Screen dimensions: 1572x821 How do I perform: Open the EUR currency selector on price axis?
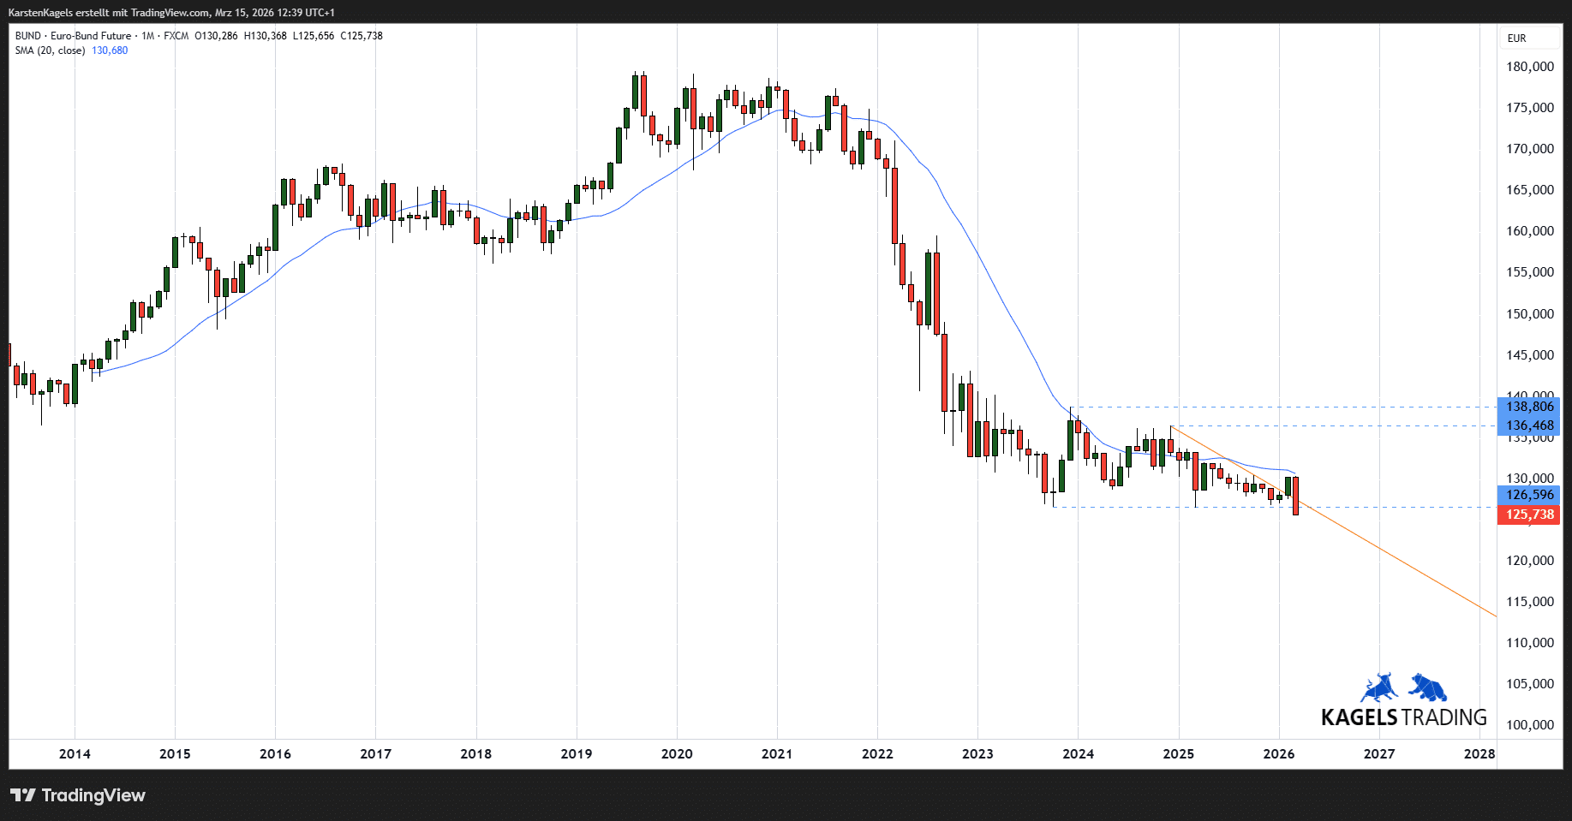click(x=1516, y=39)
